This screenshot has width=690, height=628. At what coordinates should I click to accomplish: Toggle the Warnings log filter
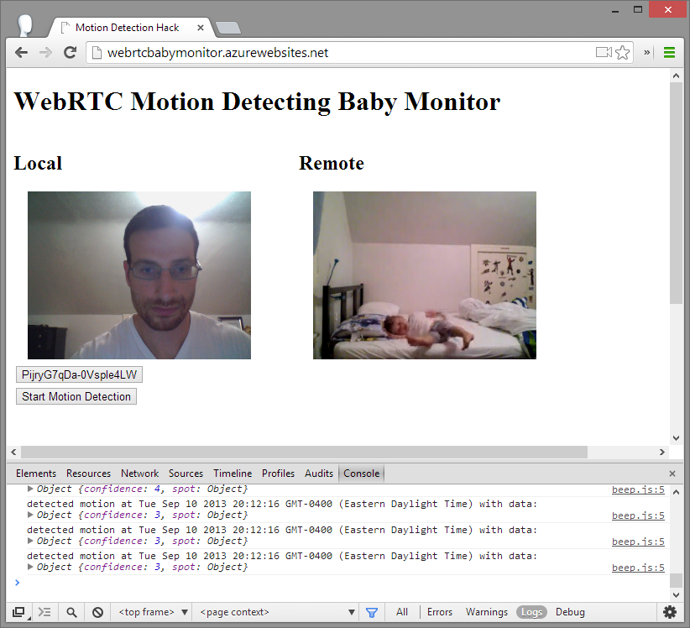point(487,612)
